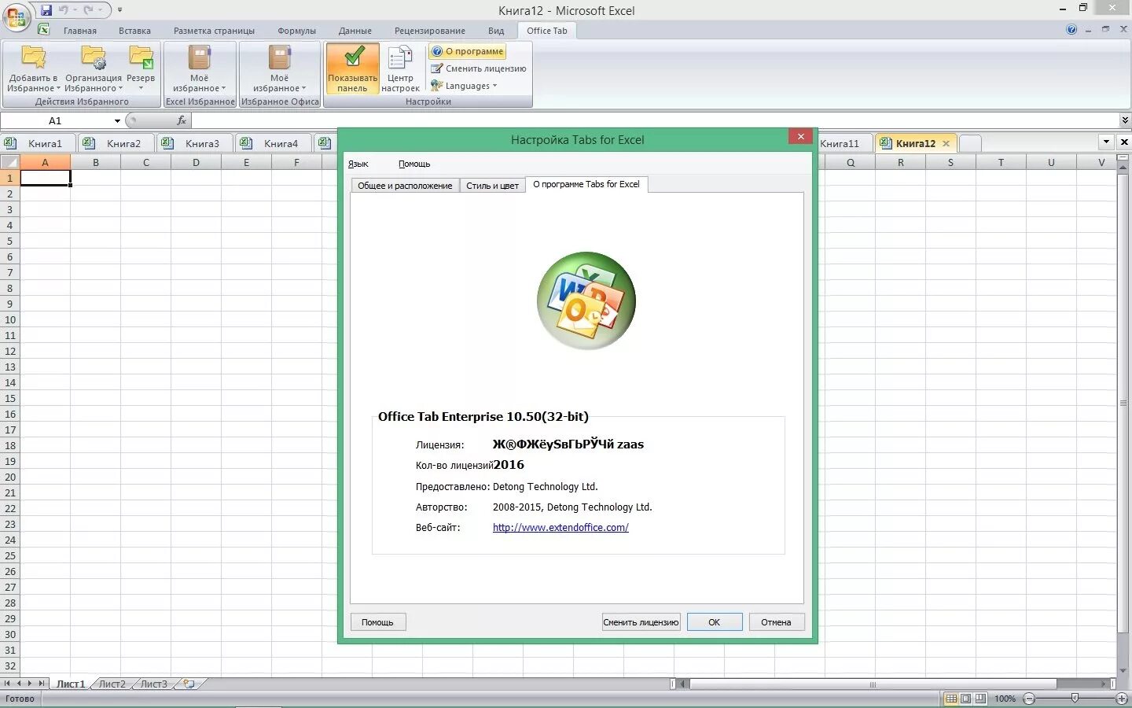This screenshot has width=1132, height=708.
Task: Click the Redo arrow in Quick Access
Action: 89,10
